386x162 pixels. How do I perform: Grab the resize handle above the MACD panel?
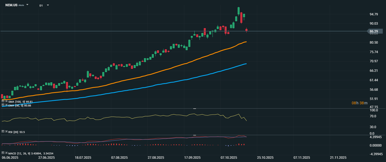tap(194, 135)
